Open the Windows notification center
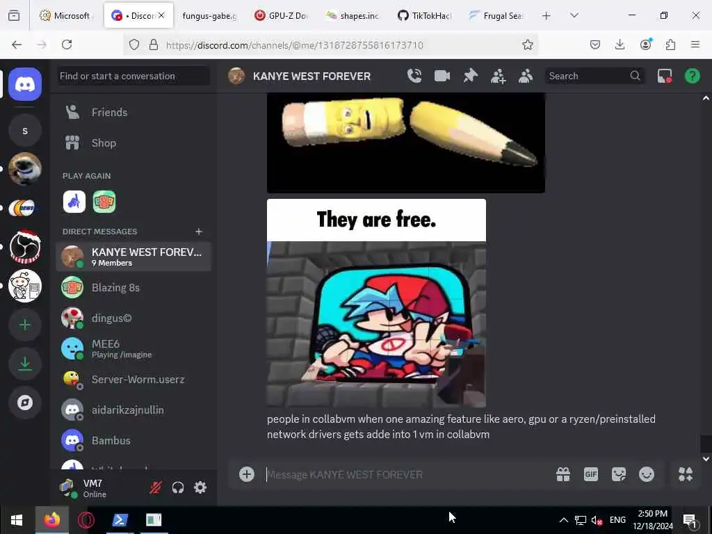This screenshot has width=712, height=534. click(x=690, y=520)
